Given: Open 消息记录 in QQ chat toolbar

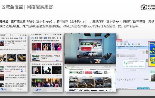Looking at the screenshot, I should coord(146,80).
